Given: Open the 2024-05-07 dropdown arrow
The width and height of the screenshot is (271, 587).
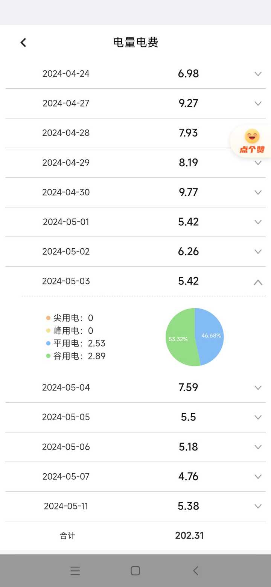Looking at the screenshot, I should pyautogui.click(x=258, y=476).
